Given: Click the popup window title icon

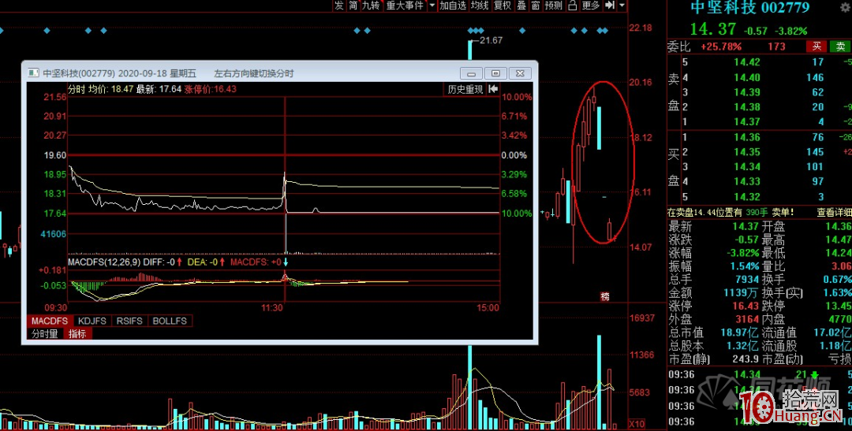Looking at the screenshot, I should pyautogui.click(x=34, y=73).
